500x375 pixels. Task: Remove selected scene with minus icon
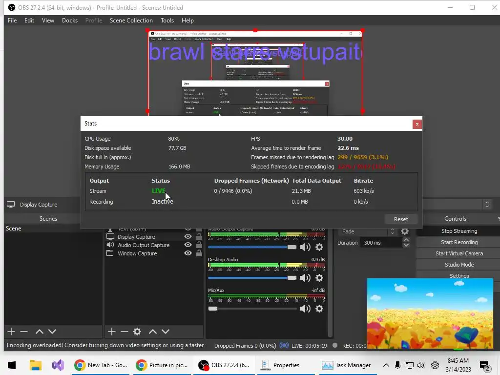(24, 332)
